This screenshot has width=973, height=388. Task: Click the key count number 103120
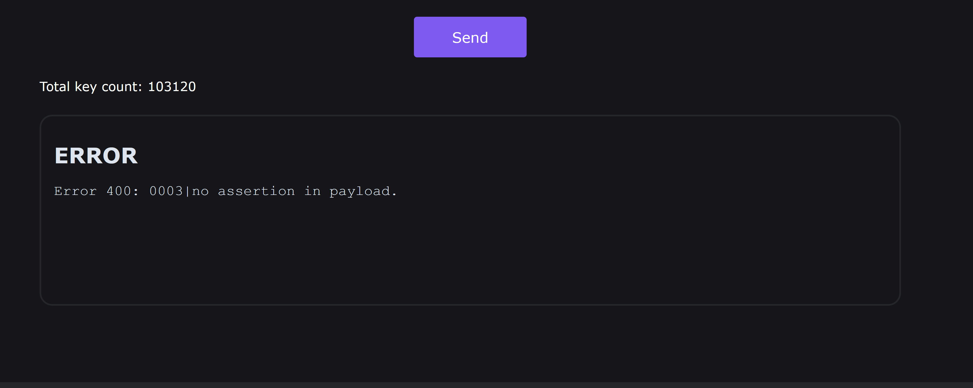point(172,87)
